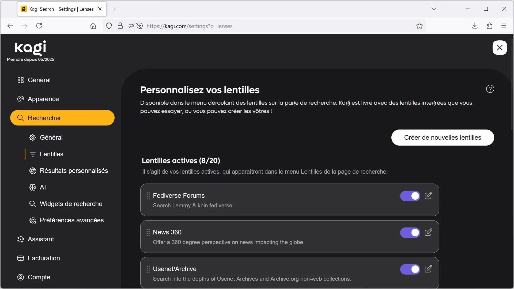Open Compte settings
The image size is (514, 289).
(x=34, y=277)
